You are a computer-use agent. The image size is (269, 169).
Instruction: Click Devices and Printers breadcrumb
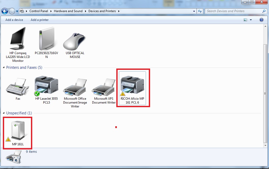[102, 11]
